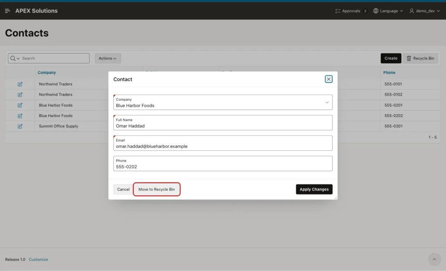Edit the Blue Harbor Foods 555-0202 row
446x271 pixels.
coord(20,115)
